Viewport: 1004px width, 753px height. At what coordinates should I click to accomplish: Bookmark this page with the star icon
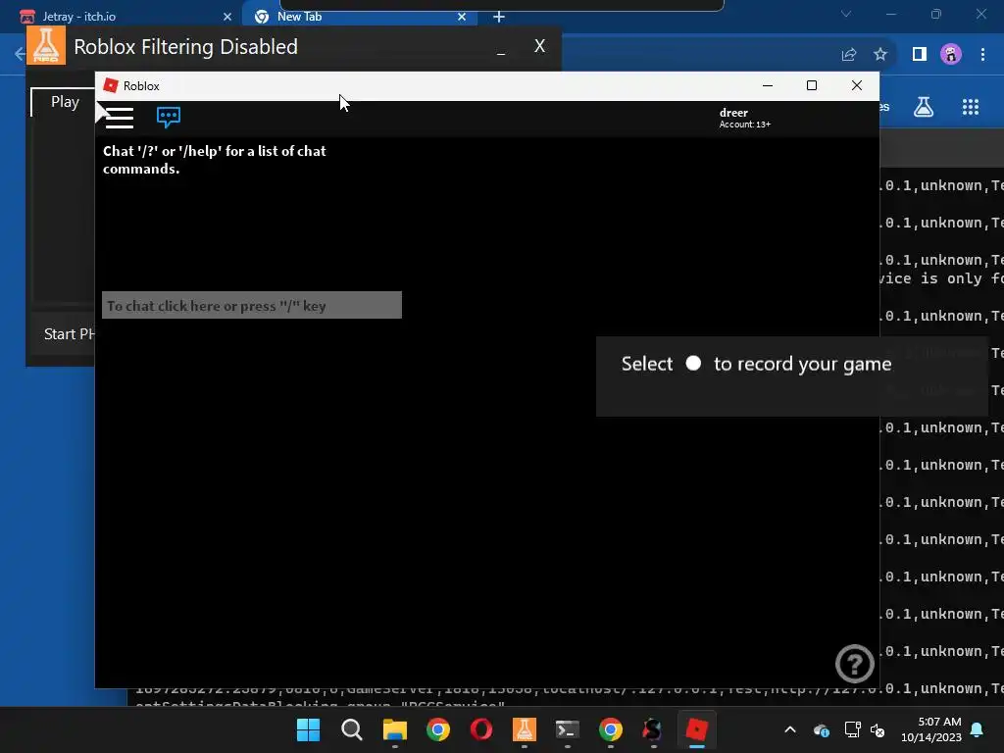click(x=880, y=55)
